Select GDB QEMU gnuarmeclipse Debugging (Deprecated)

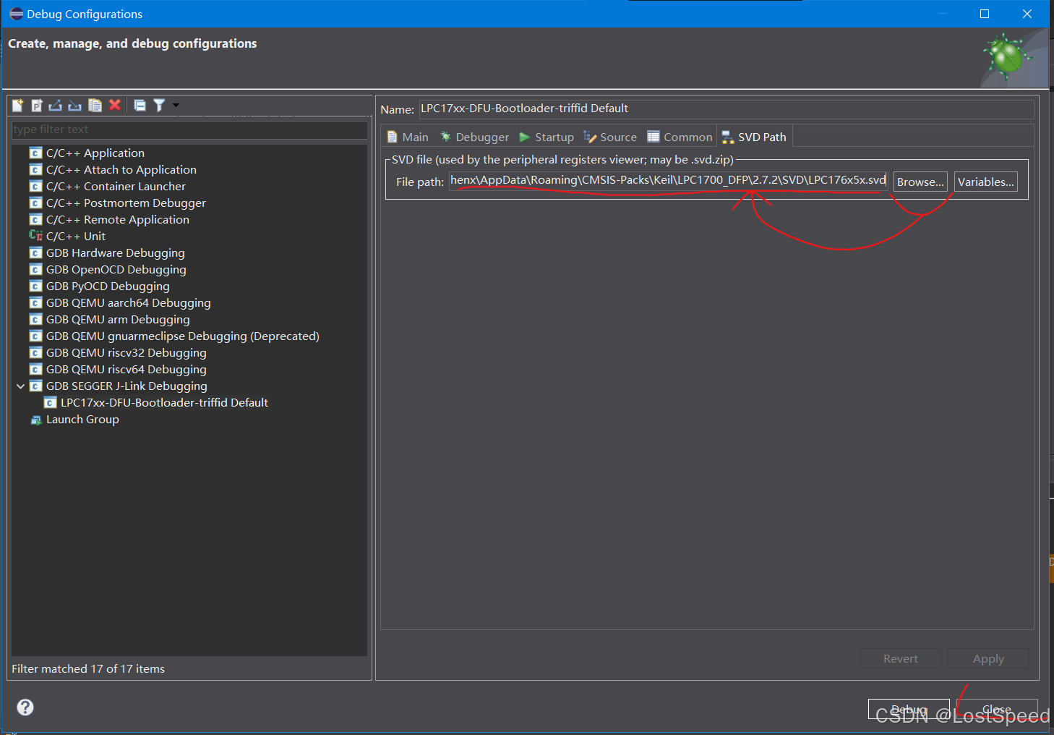pos(183,336)
